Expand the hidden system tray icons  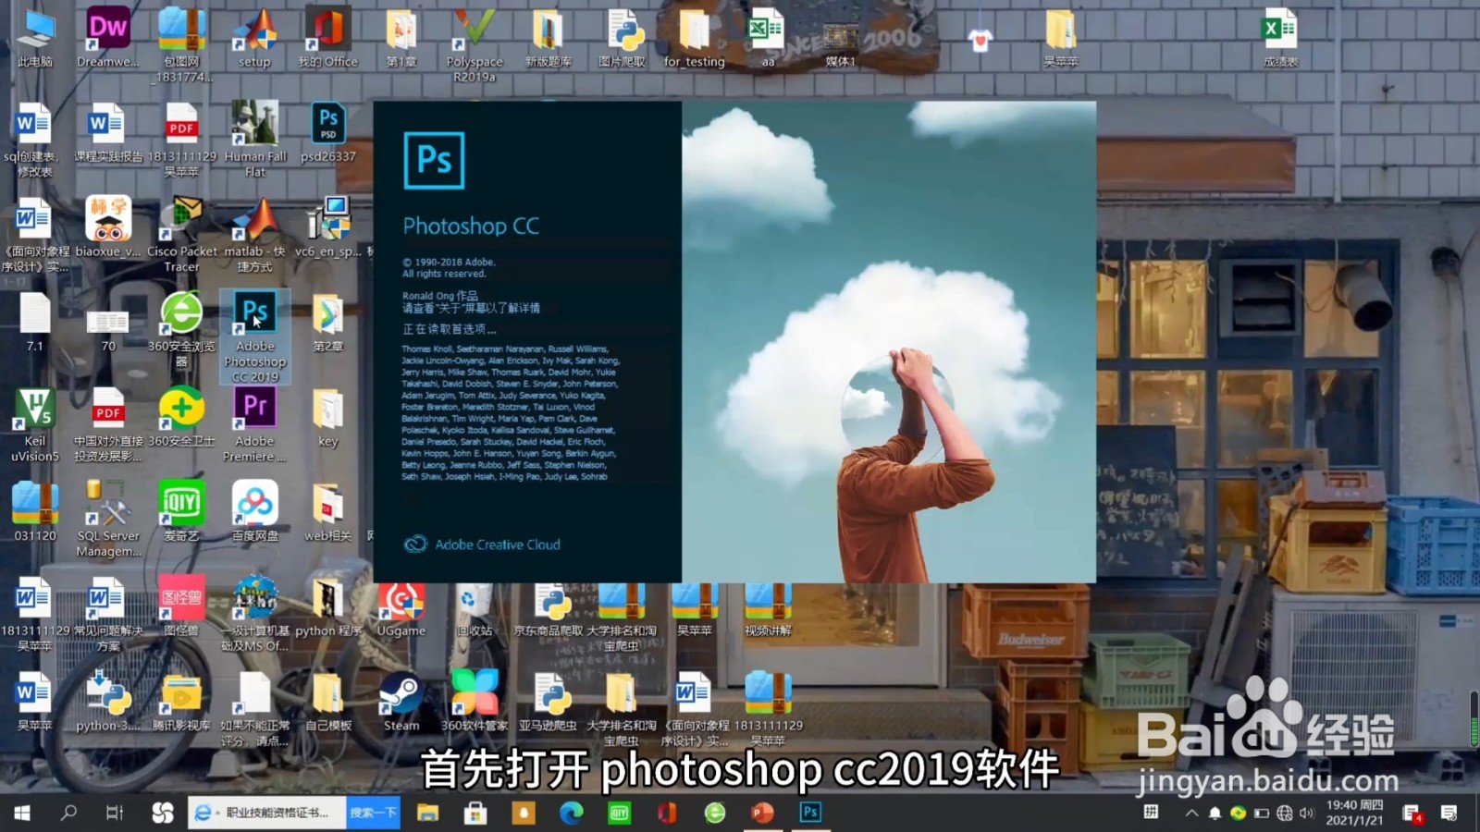click(x=1191, y=814)
